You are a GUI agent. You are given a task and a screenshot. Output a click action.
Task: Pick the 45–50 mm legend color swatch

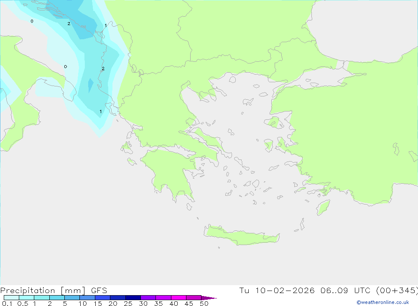pos(194,298)
